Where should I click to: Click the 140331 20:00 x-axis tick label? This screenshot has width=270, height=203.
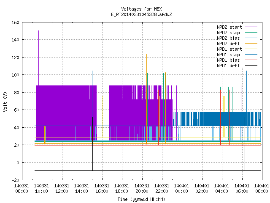(x=142, y=189)
